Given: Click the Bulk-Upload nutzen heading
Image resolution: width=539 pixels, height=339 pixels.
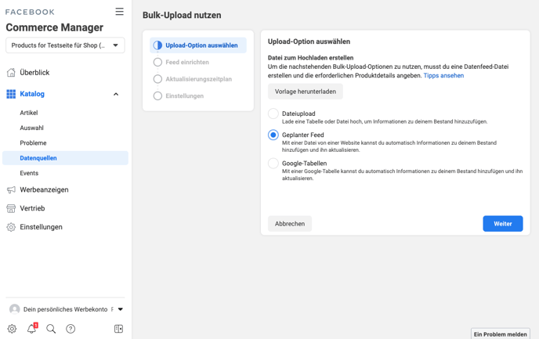Looking at the screenshot, I should tap(182, 15).
